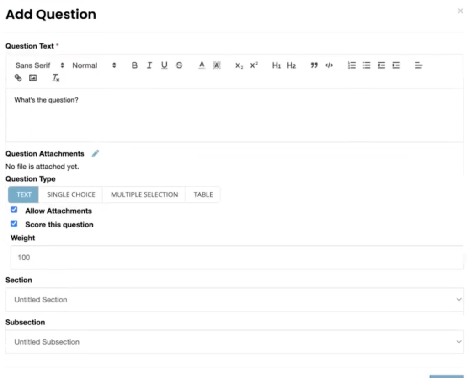
Task: Disable Score this question
Action: [14, 224]
